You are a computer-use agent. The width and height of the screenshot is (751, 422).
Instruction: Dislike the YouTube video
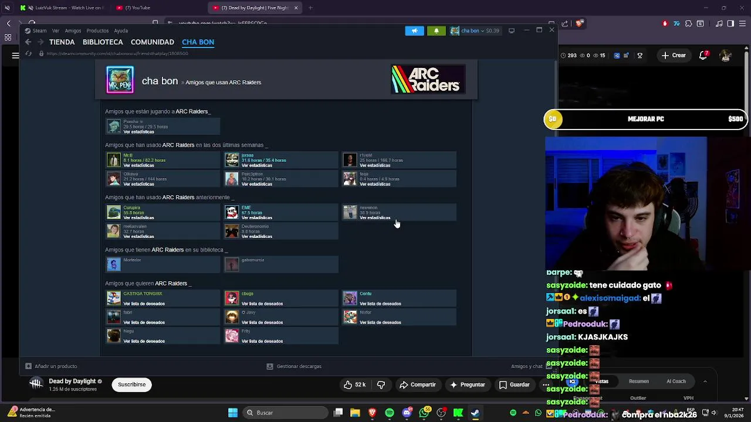pos(381,384)
